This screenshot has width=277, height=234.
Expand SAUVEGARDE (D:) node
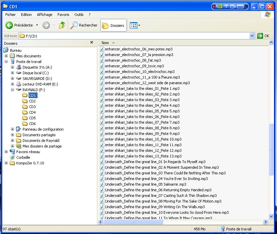point(12,79)
